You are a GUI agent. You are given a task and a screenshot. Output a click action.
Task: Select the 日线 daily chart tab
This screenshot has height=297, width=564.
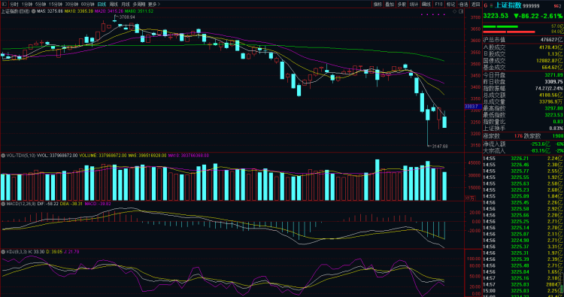[102, 5]
